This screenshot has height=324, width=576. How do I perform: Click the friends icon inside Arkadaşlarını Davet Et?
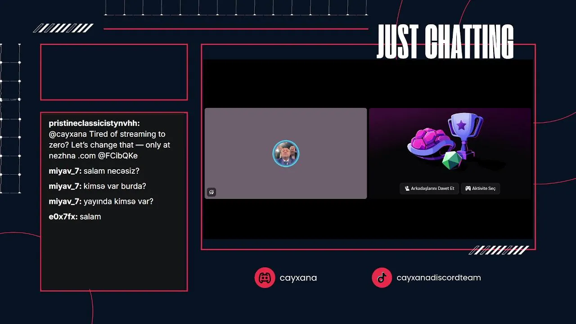[x=407, y=189]
